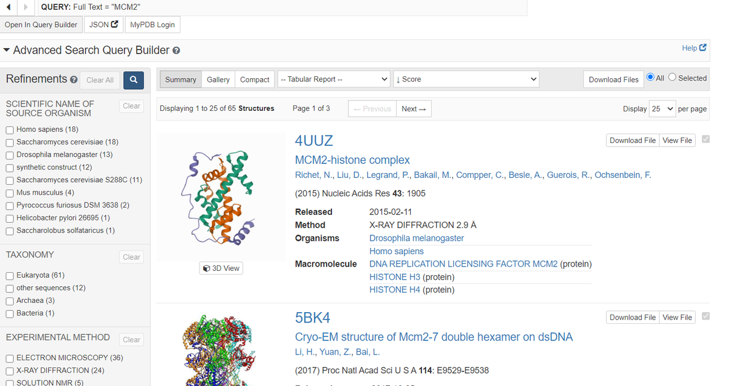Click the blue search magnifier button
Viewport: 734px width, 386px height.
click(x=134, y=80)
